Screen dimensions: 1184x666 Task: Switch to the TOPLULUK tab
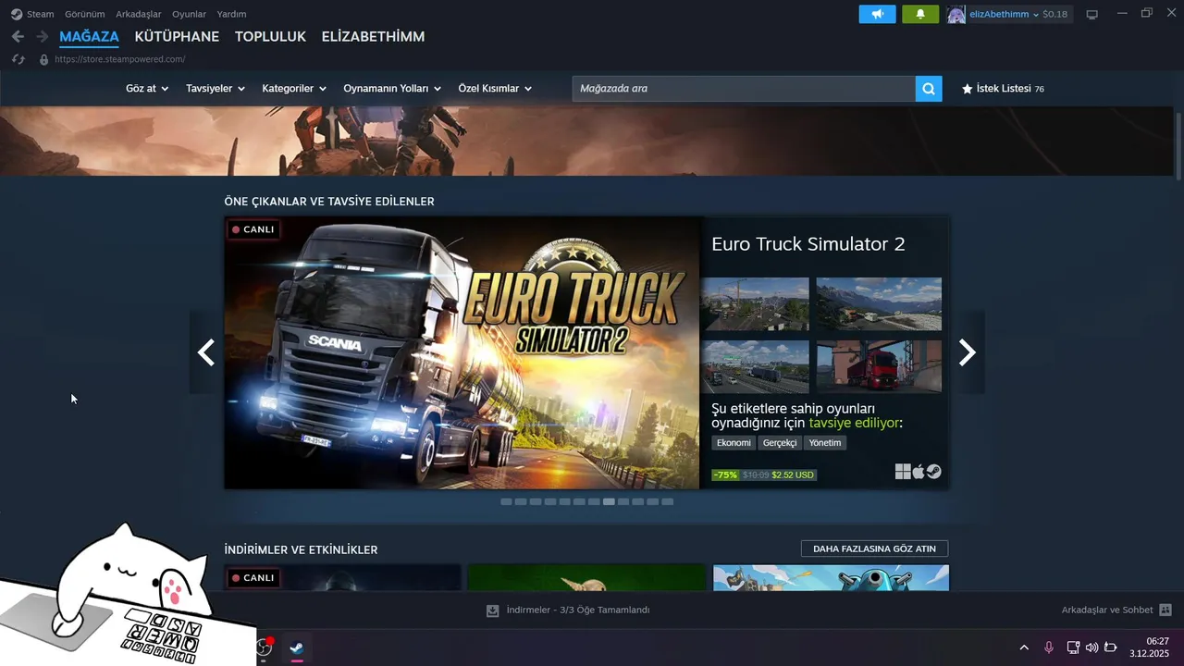click(270, 37)
